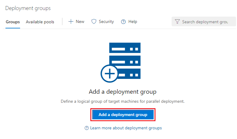Click the description text about target machines
Screen dimensions: 237x139
tap(123, 102)
